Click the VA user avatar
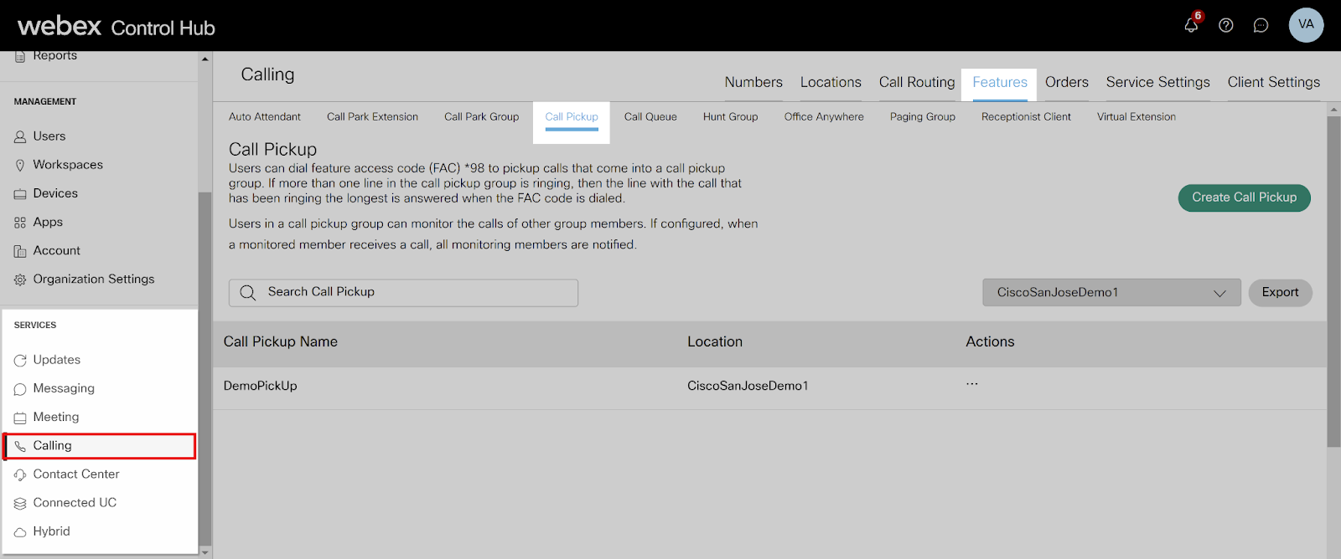This screenshot has height=559, width=1341. click(1306, 25)
